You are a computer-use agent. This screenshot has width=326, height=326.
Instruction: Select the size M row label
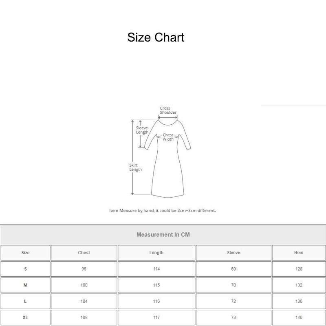(x=25, y=285)
